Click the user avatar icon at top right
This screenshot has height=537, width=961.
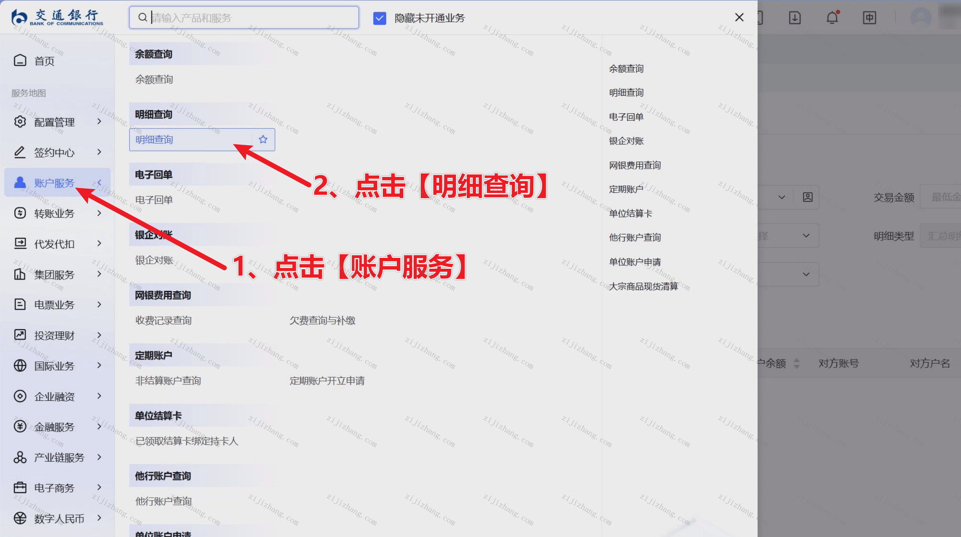[921, 18]
